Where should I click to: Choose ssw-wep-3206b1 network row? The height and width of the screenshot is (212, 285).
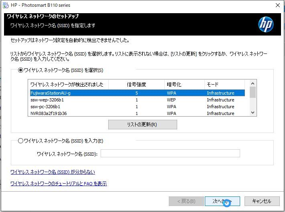click(137, 100)
